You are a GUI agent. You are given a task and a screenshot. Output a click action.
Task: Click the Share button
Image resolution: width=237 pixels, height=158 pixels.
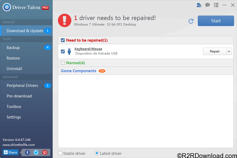11,152
